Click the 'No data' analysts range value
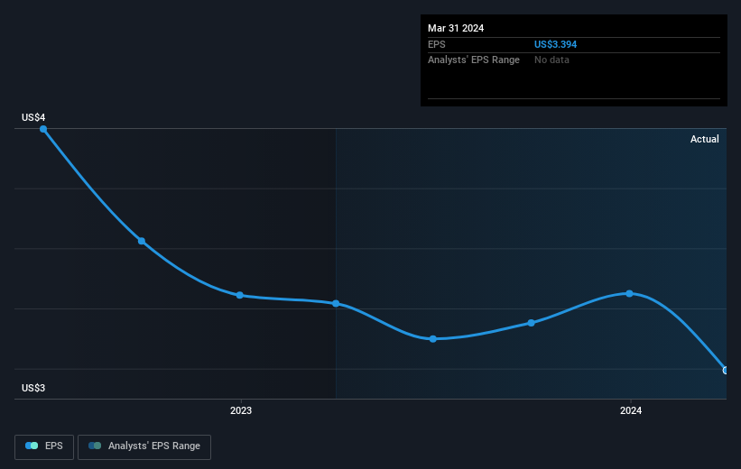Viewport: 741px width, 469px height. 551,60
